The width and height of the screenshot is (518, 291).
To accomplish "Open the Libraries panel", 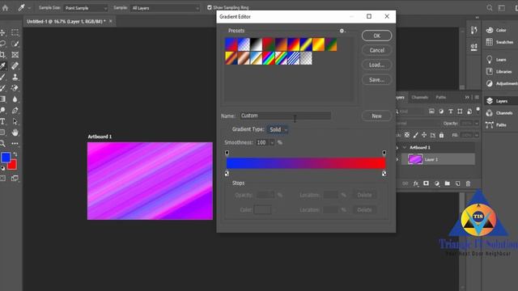I will tap(499, 72).
